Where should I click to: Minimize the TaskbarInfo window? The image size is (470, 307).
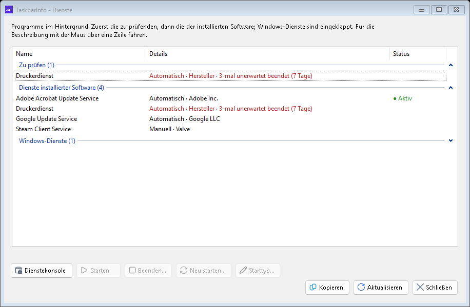(x=421, y=10)
